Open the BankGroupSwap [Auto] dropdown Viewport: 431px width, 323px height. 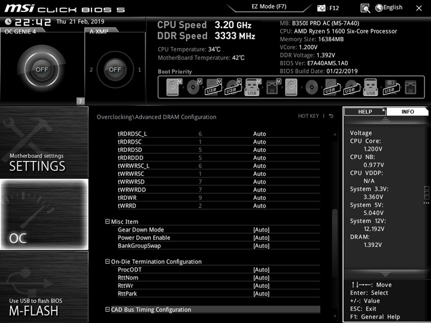[261, 246]
